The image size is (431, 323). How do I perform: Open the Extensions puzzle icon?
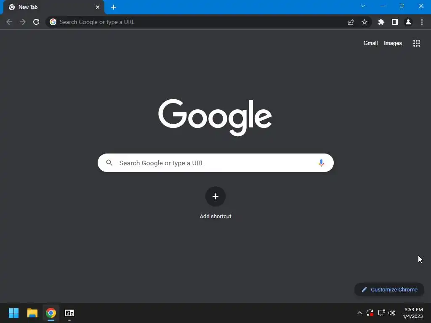[381, 22]
